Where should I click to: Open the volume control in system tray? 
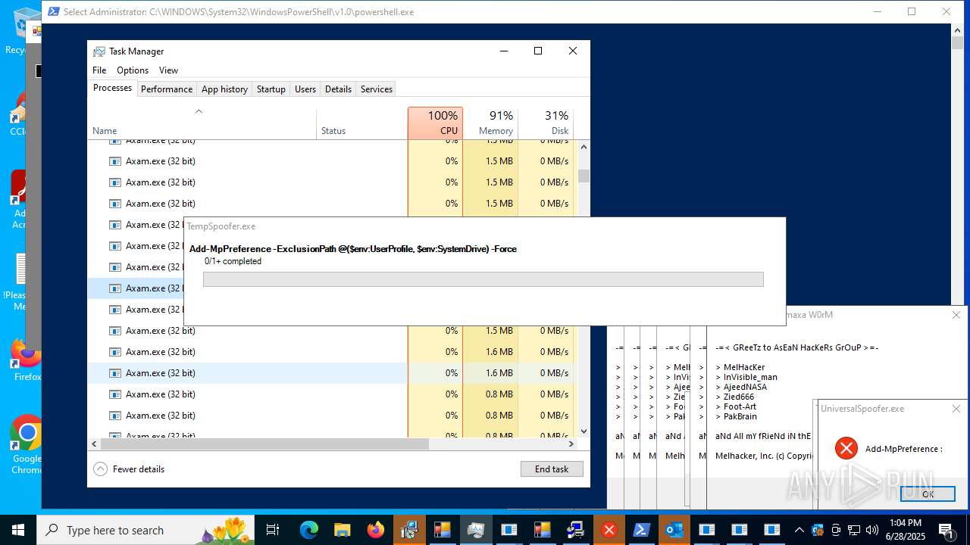[872, 530]
